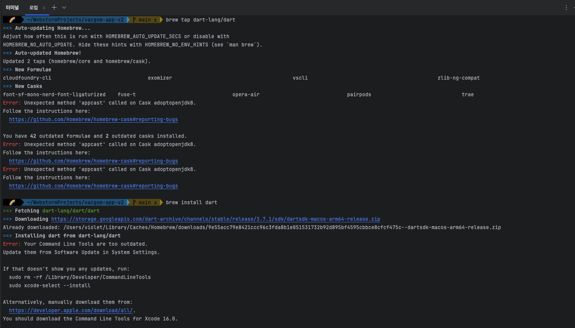This screenshot has width=575, height=328.
Task: Click 'New Casks' heading line
Action: tap(23, 86)
